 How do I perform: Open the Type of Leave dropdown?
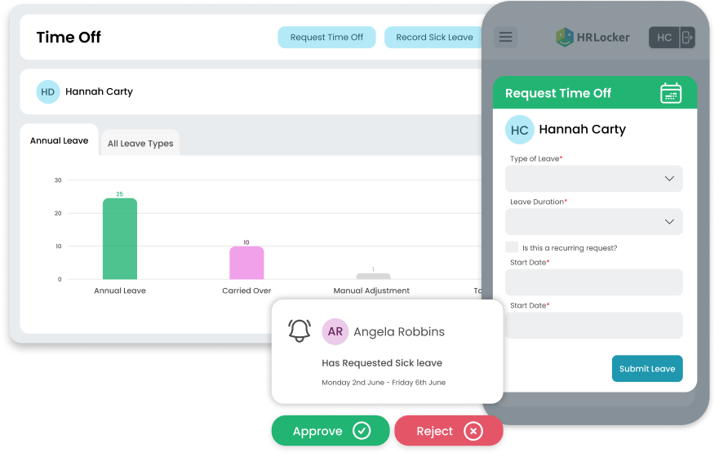click(593, 178)
